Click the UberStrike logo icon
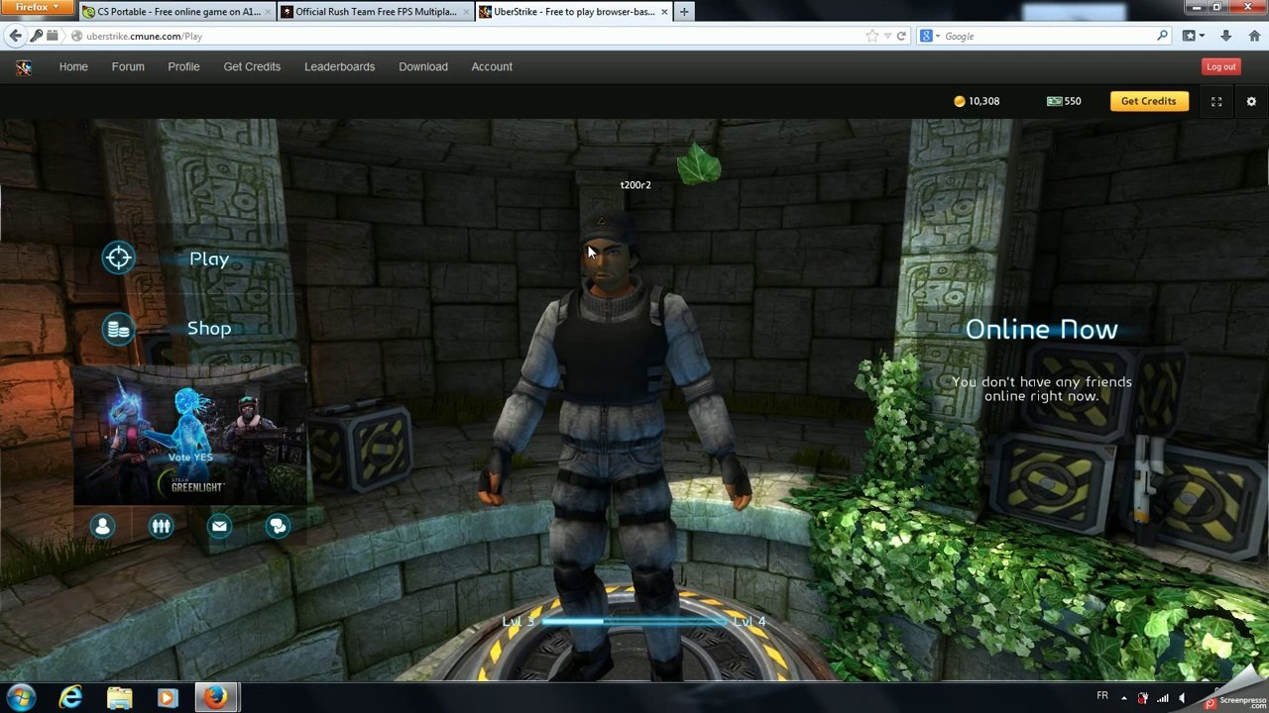1269x713 pixels. point(24,67)
